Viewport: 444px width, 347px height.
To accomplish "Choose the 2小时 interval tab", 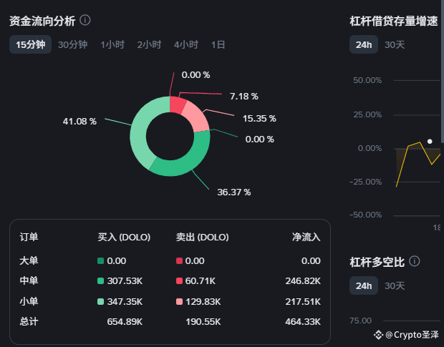I will point(149,44).
